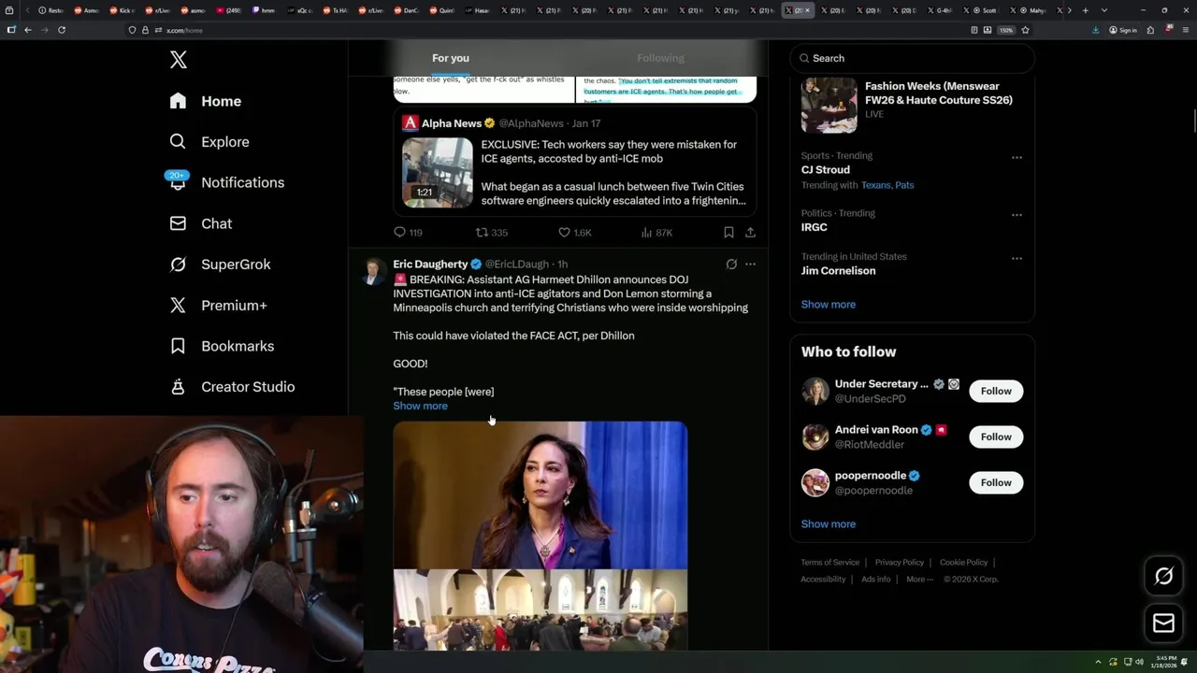Share the post above Eric Daugherty's

pos(750,232)
